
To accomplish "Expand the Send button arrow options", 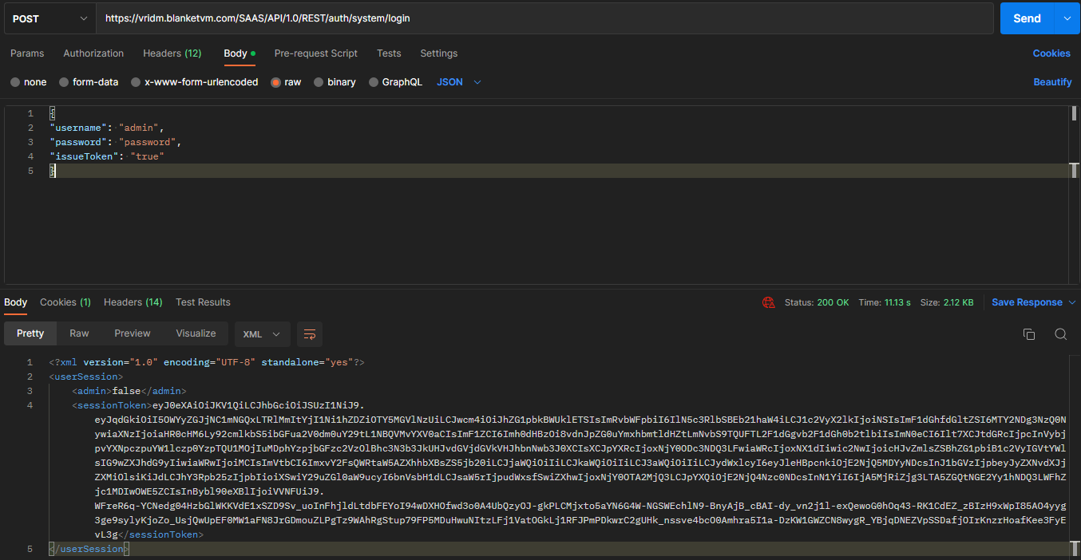I will [1067, 18].
